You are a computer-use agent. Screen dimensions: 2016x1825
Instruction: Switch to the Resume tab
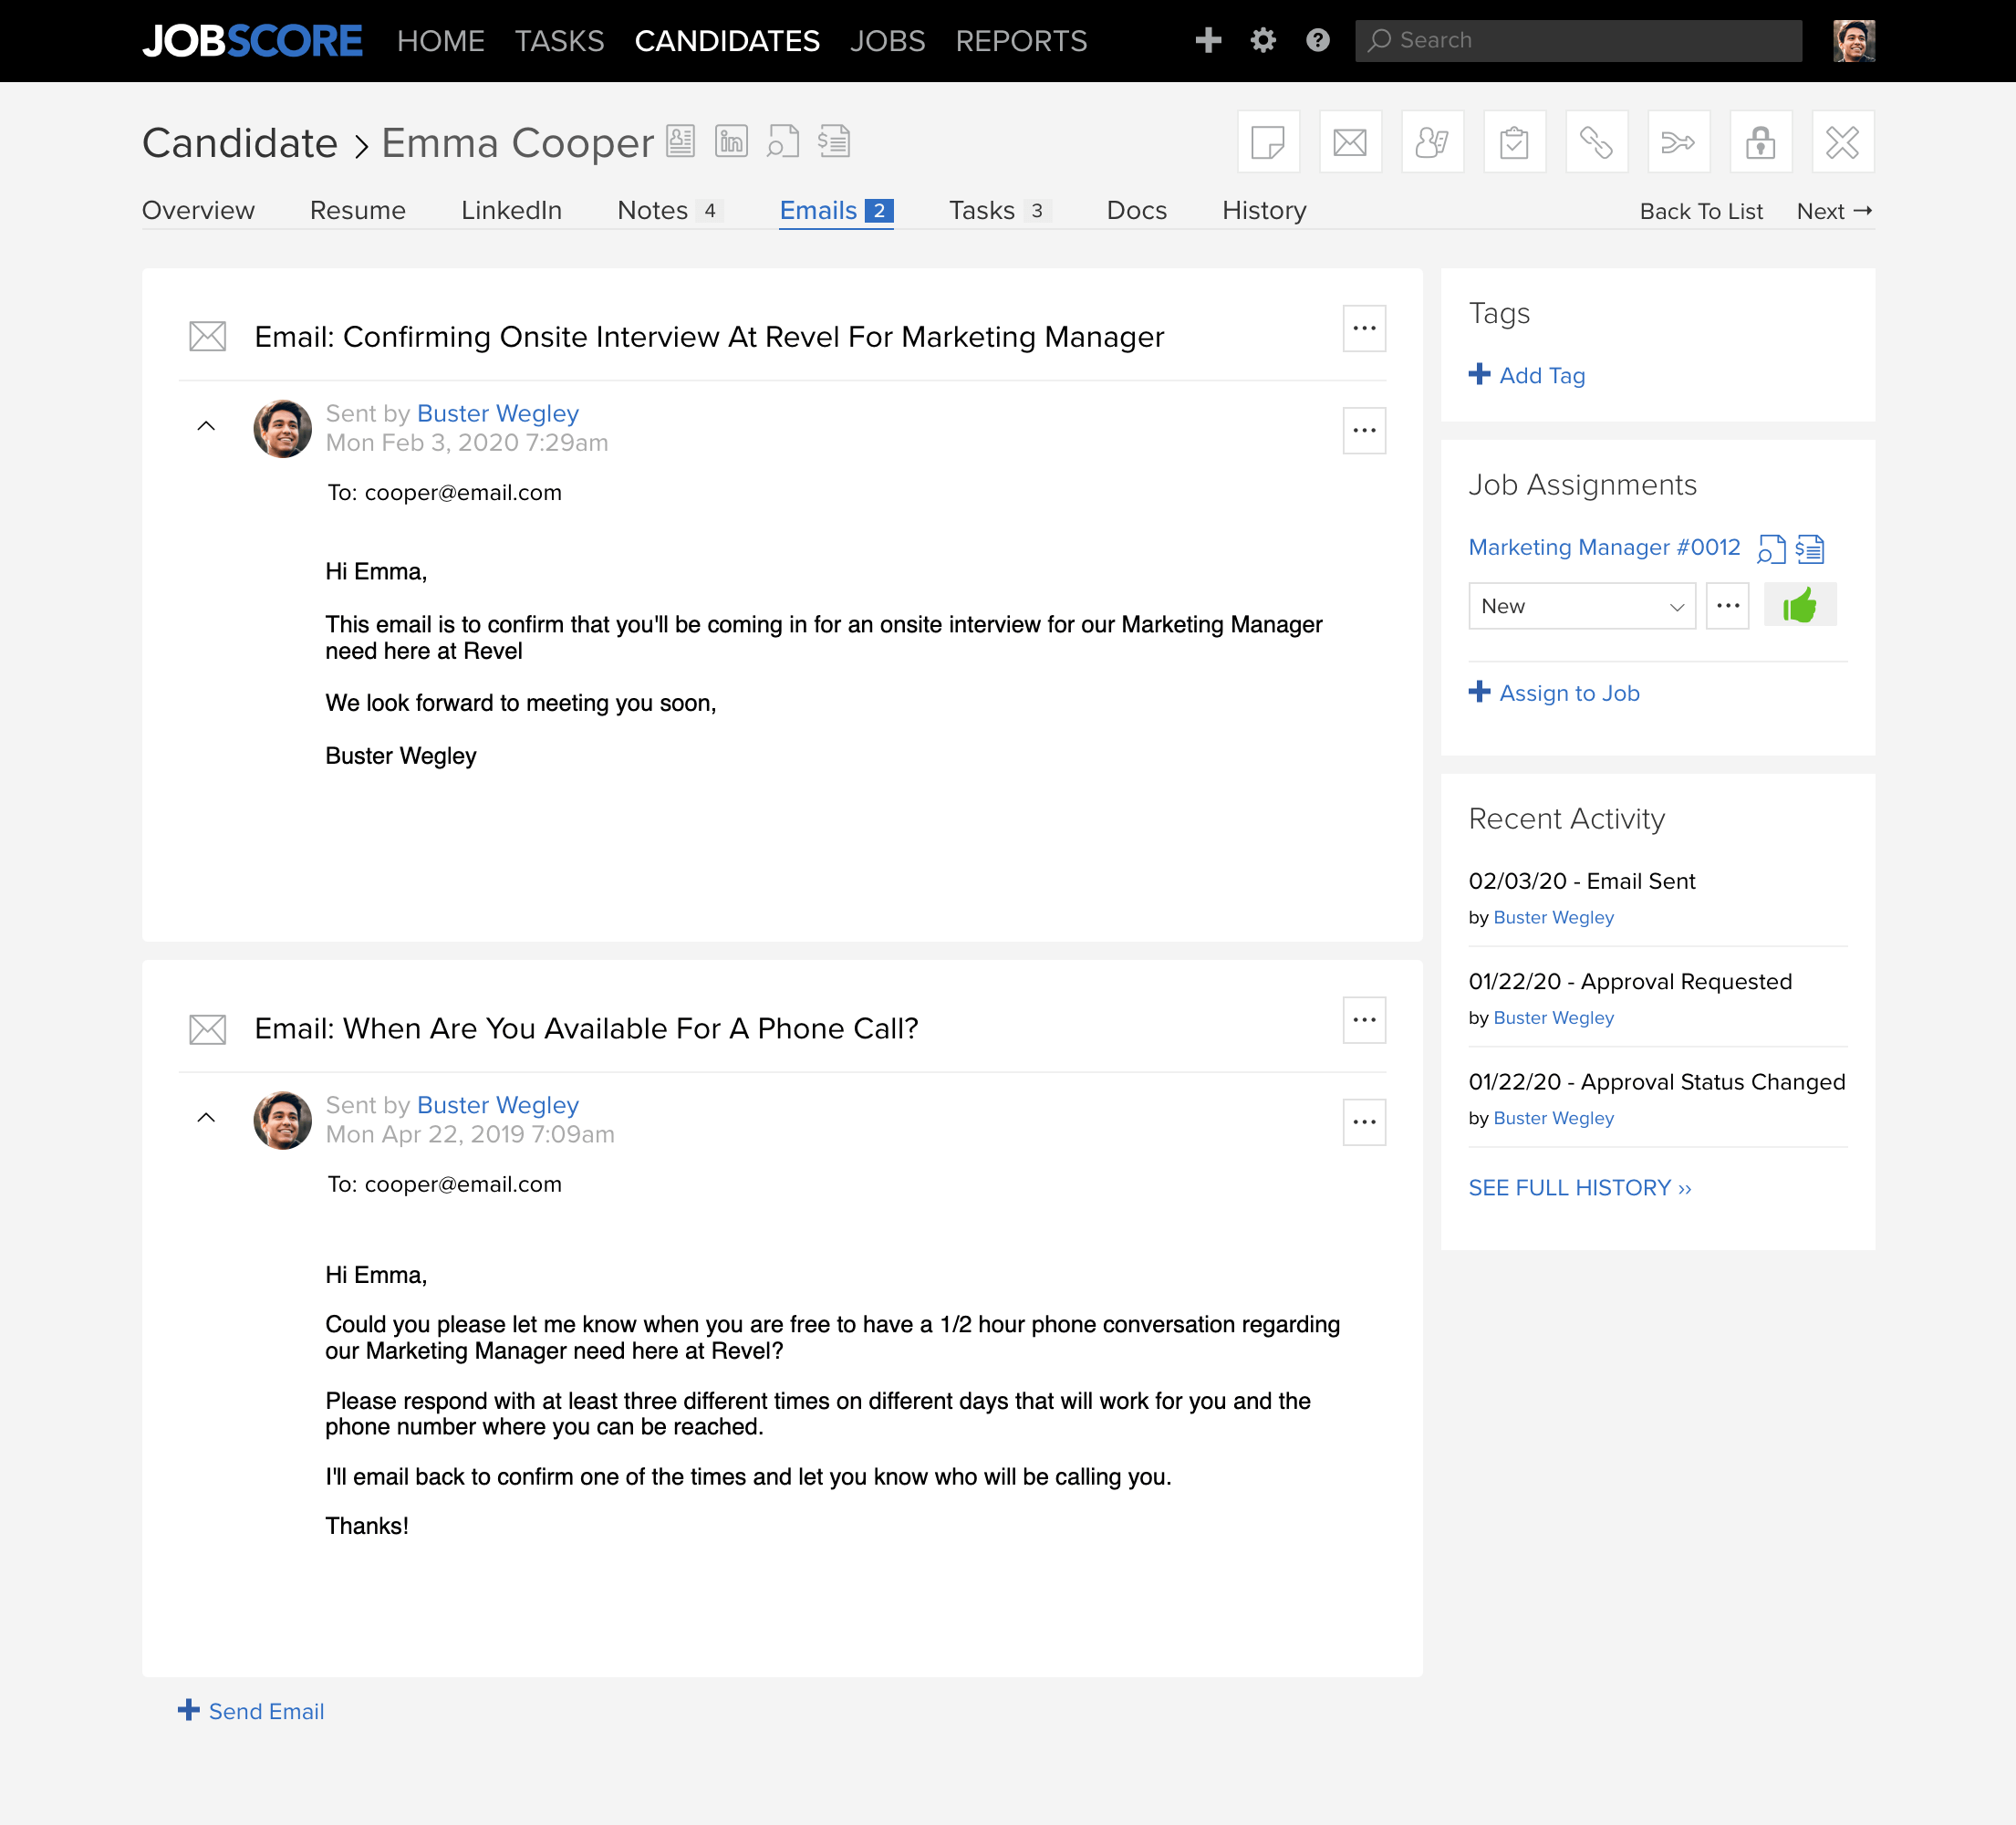pos(358,210)
